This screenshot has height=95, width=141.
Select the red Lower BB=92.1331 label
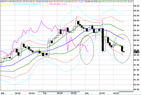click(70, 2)
